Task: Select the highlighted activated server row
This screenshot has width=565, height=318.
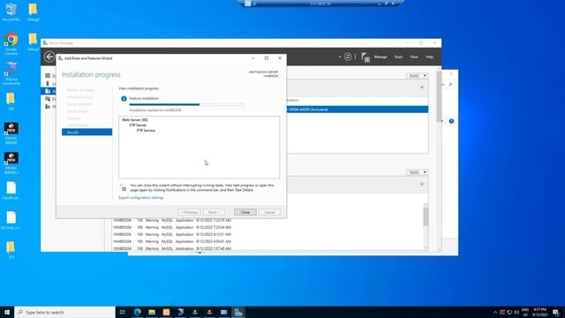Action: (357, 110)
